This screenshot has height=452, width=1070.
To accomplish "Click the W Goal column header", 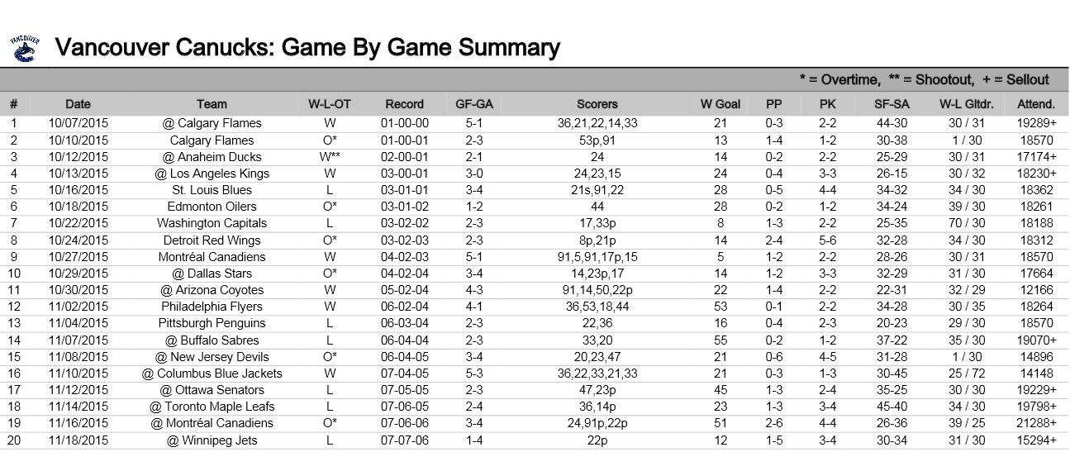I will [x=720, y=104].
